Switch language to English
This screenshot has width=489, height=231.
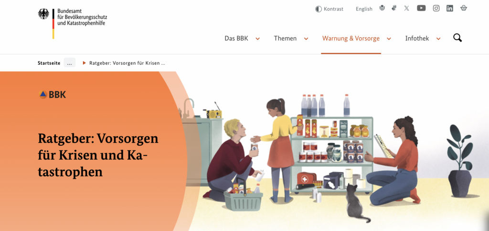point(364,9)
